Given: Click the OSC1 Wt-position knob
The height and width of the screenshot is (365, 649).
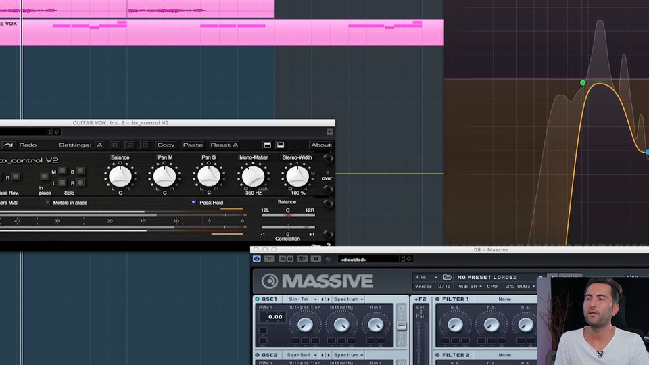Looking at the screenshot, I should 305,325.
